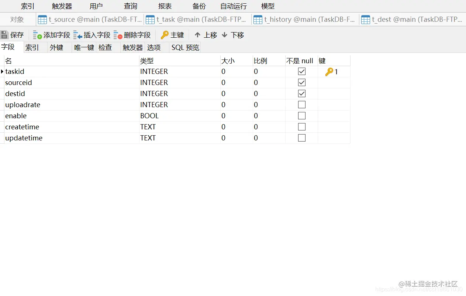This screenshot has height=296, width=466.
Task: Switch to the t_history table tab
Action: click(305, 19)
